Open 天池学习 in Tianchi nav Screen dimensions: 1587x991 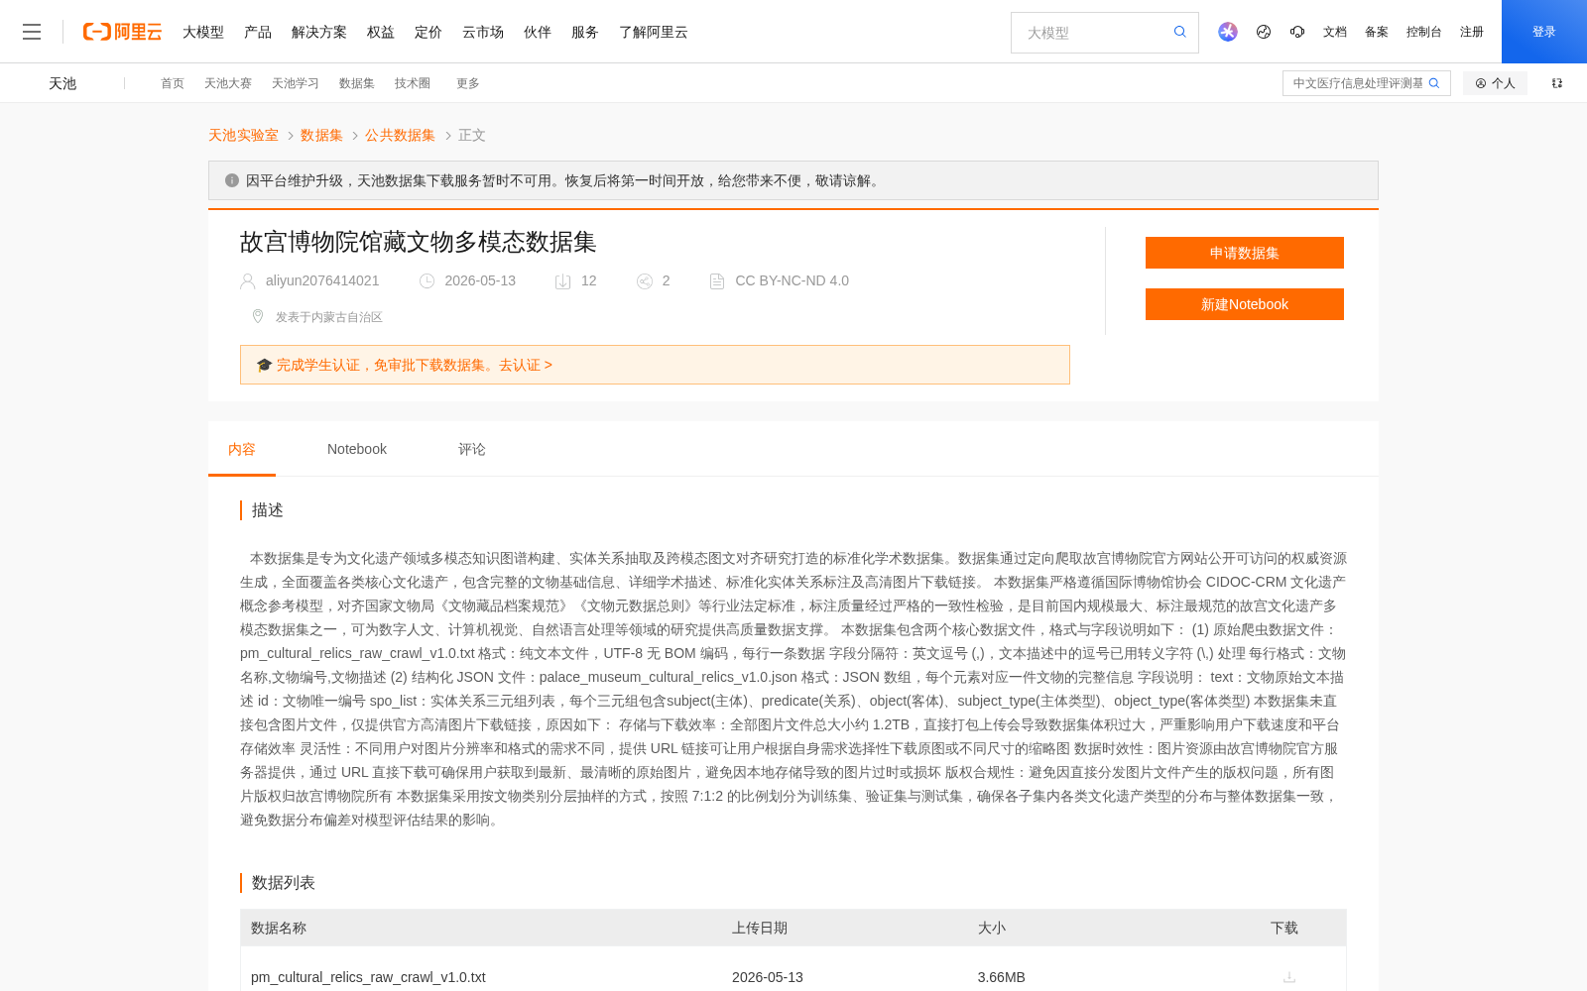click(296, 83)
